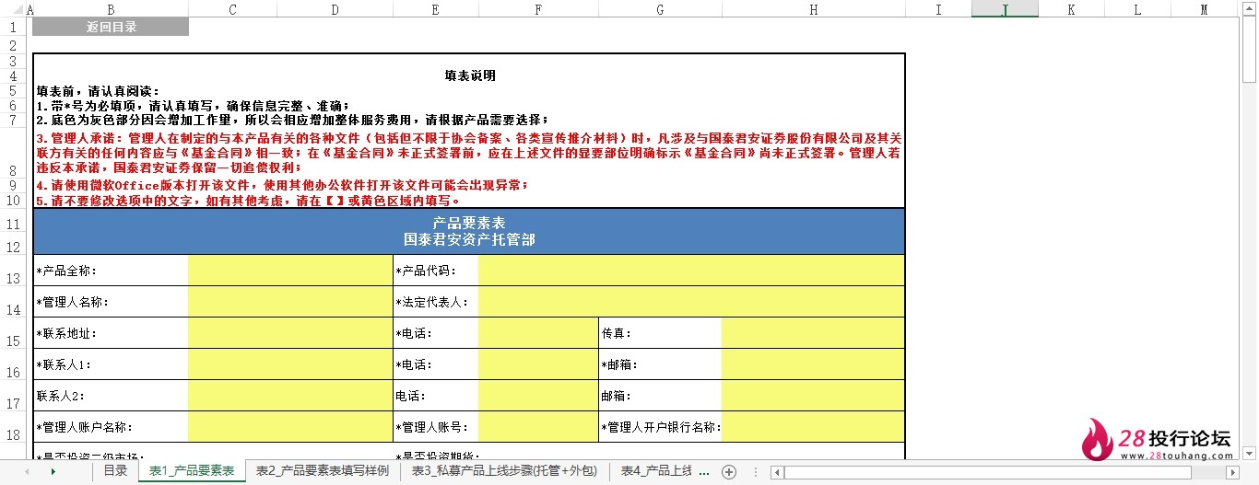
Task: Click the *管理人名称 label cell
Action: tap(111, 302)
